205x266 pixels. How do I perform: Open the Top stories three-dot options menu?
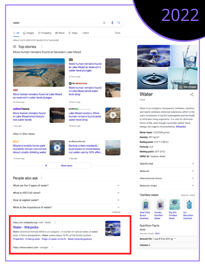pos(42,47)
